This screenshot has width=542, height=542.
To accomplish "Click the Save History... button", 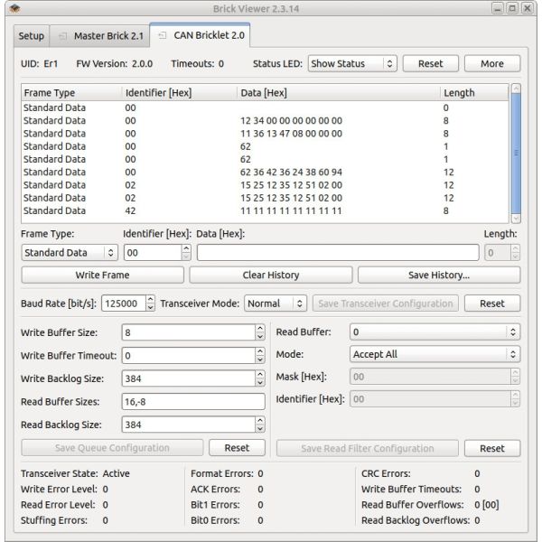I will coord(439,276).
